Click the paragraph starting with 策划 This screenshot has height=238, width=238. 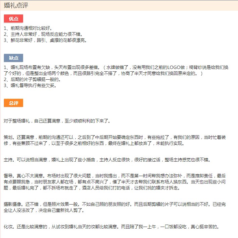[115, 140]
